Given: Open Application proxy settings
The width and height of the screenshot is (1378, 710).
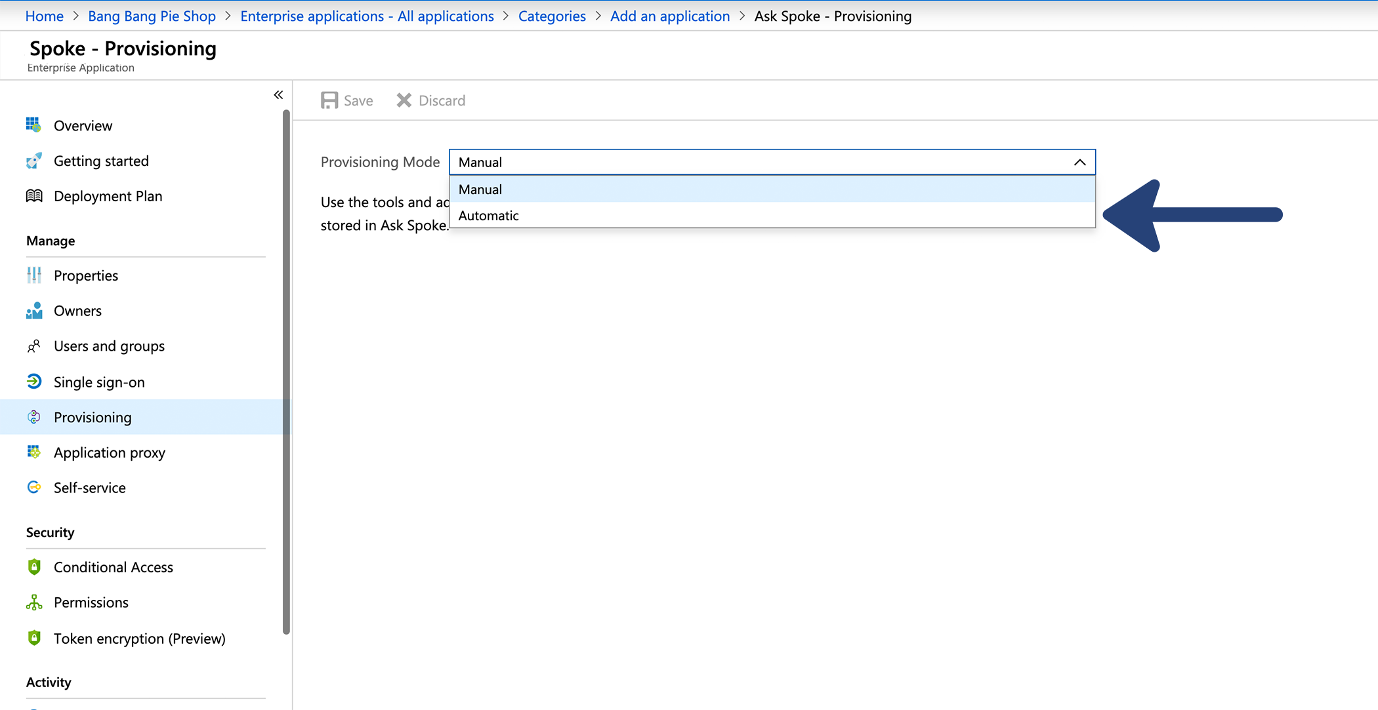Looking at the screenshot, I should pyautogui.click(x=110, y=452).
